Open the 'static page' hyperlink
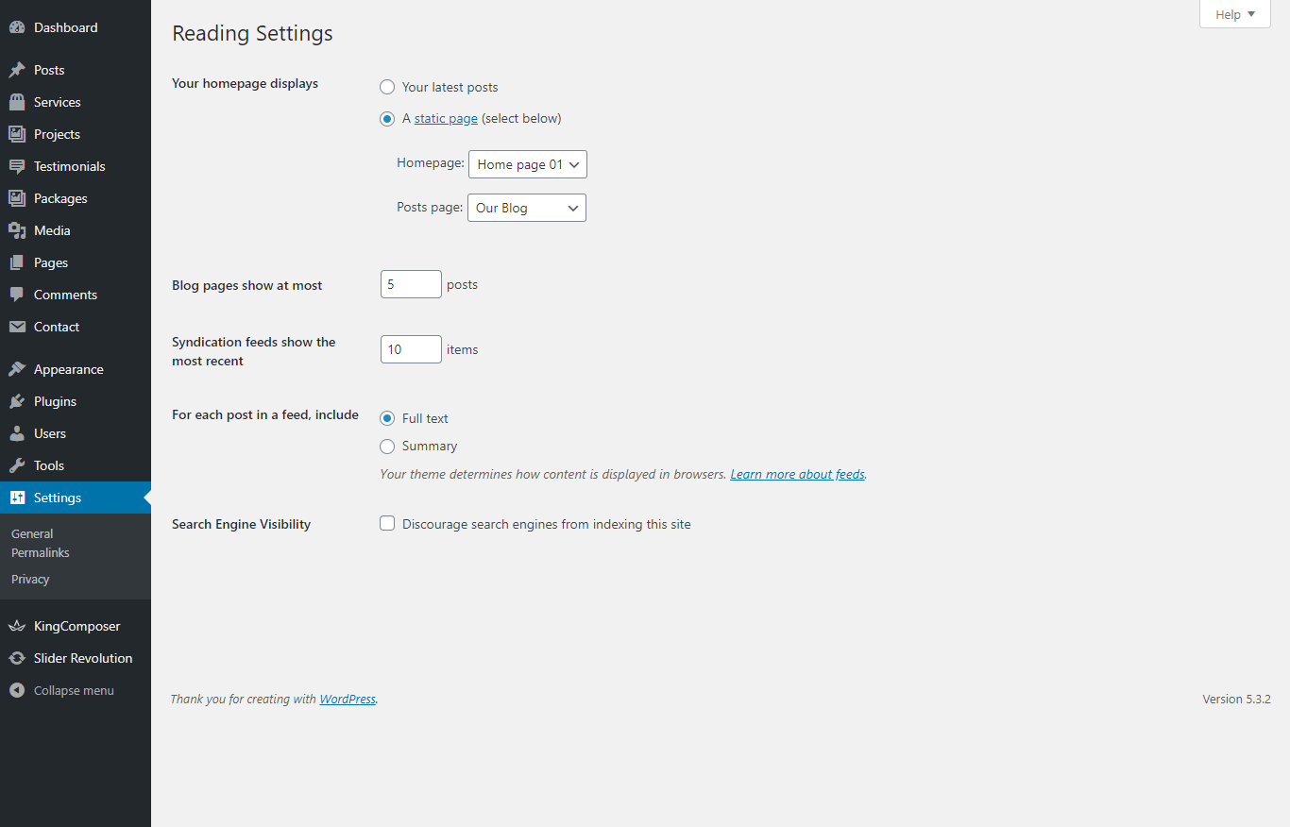Viewport: 1290px width, 827px height. coord(446,119)
